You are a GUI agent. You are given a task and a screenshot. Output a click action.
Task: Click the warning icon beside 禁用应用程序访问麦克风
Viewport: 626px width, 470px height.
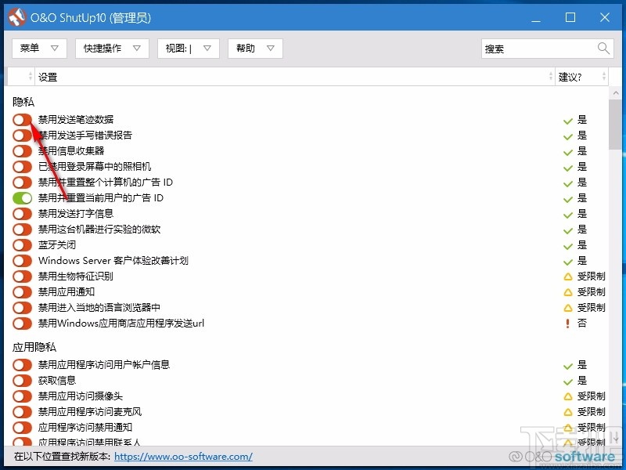pyautogui.click(x=568, y=411)
